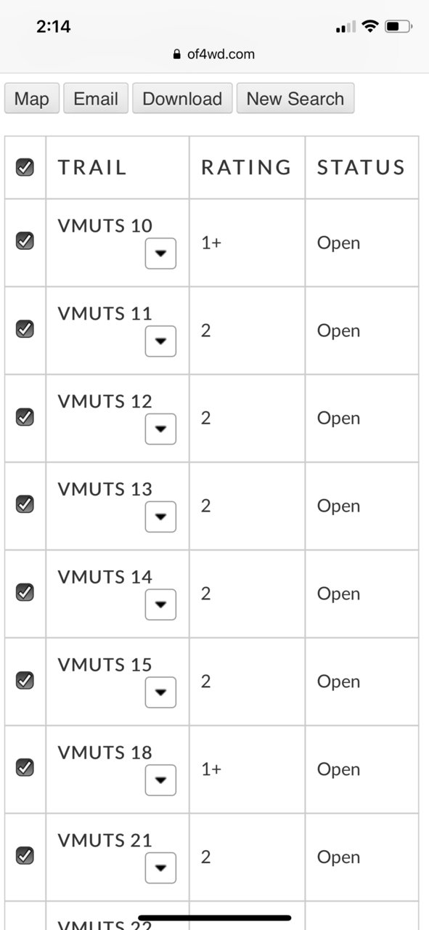This screenshot has width=429, height=930.
Task: Tap the battery indicator icon
Action: [398, 27]
